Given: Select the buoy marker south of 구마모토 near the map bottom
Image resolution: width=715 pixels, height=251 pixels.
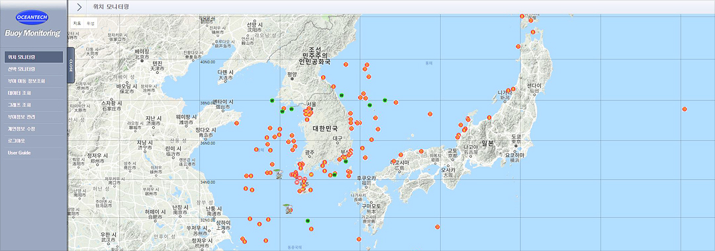Looking at the screenshot, I should point(359,239).
